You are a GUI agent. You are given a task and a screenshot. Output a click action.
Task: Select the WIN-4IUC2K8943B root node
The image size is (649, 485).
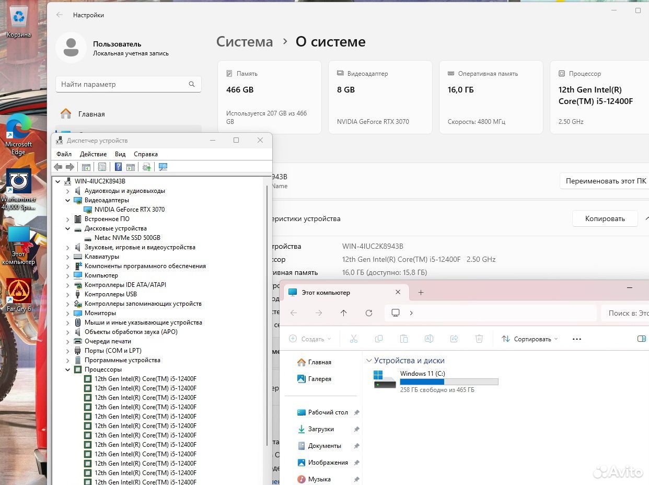coord(100,181)
